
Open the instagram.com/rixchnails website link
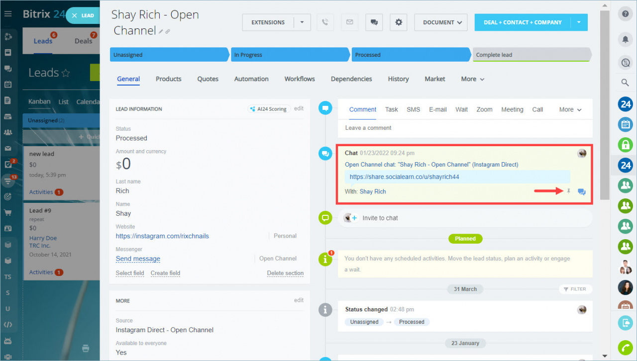pos(162,236)
